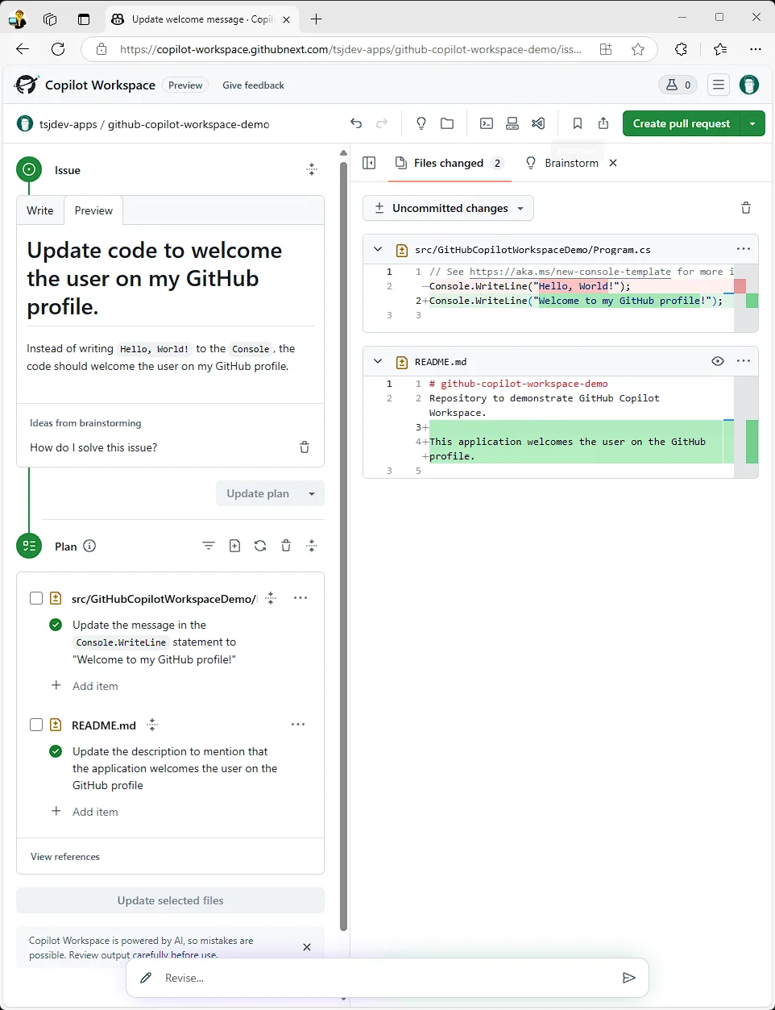
Task: Open the integrated terminal icon
Action: pyautogui.click(x=487, y=123)
